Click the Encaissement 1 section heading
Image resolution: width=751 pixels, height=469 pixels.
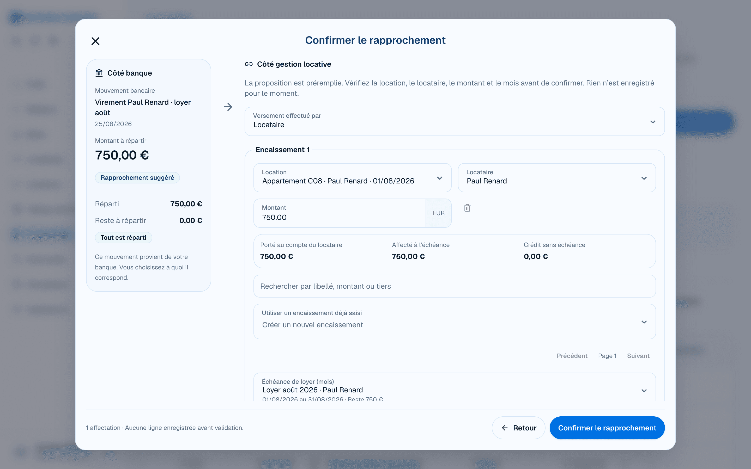(282, 150)
